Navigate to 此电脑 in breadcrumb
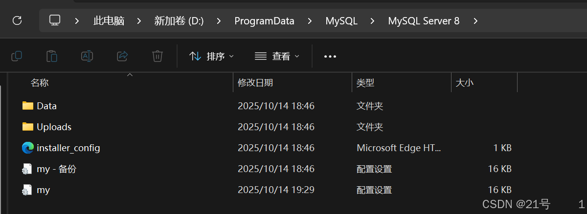The image size is (587, 214). (x=109, y=21)
